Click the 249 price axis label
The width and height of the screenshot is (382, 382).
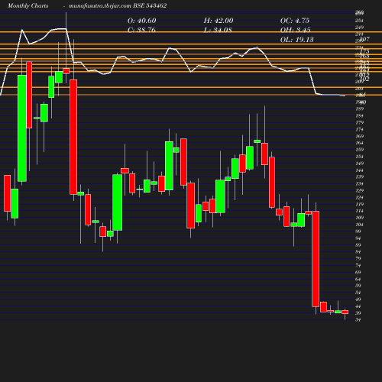(x=359, y=28)
